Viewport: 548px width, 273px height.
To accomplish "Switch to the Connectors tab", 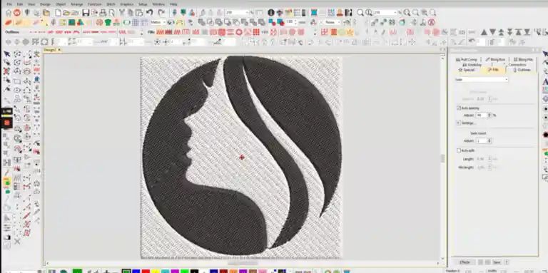I will pyautogui.click(x=517, y=65).
